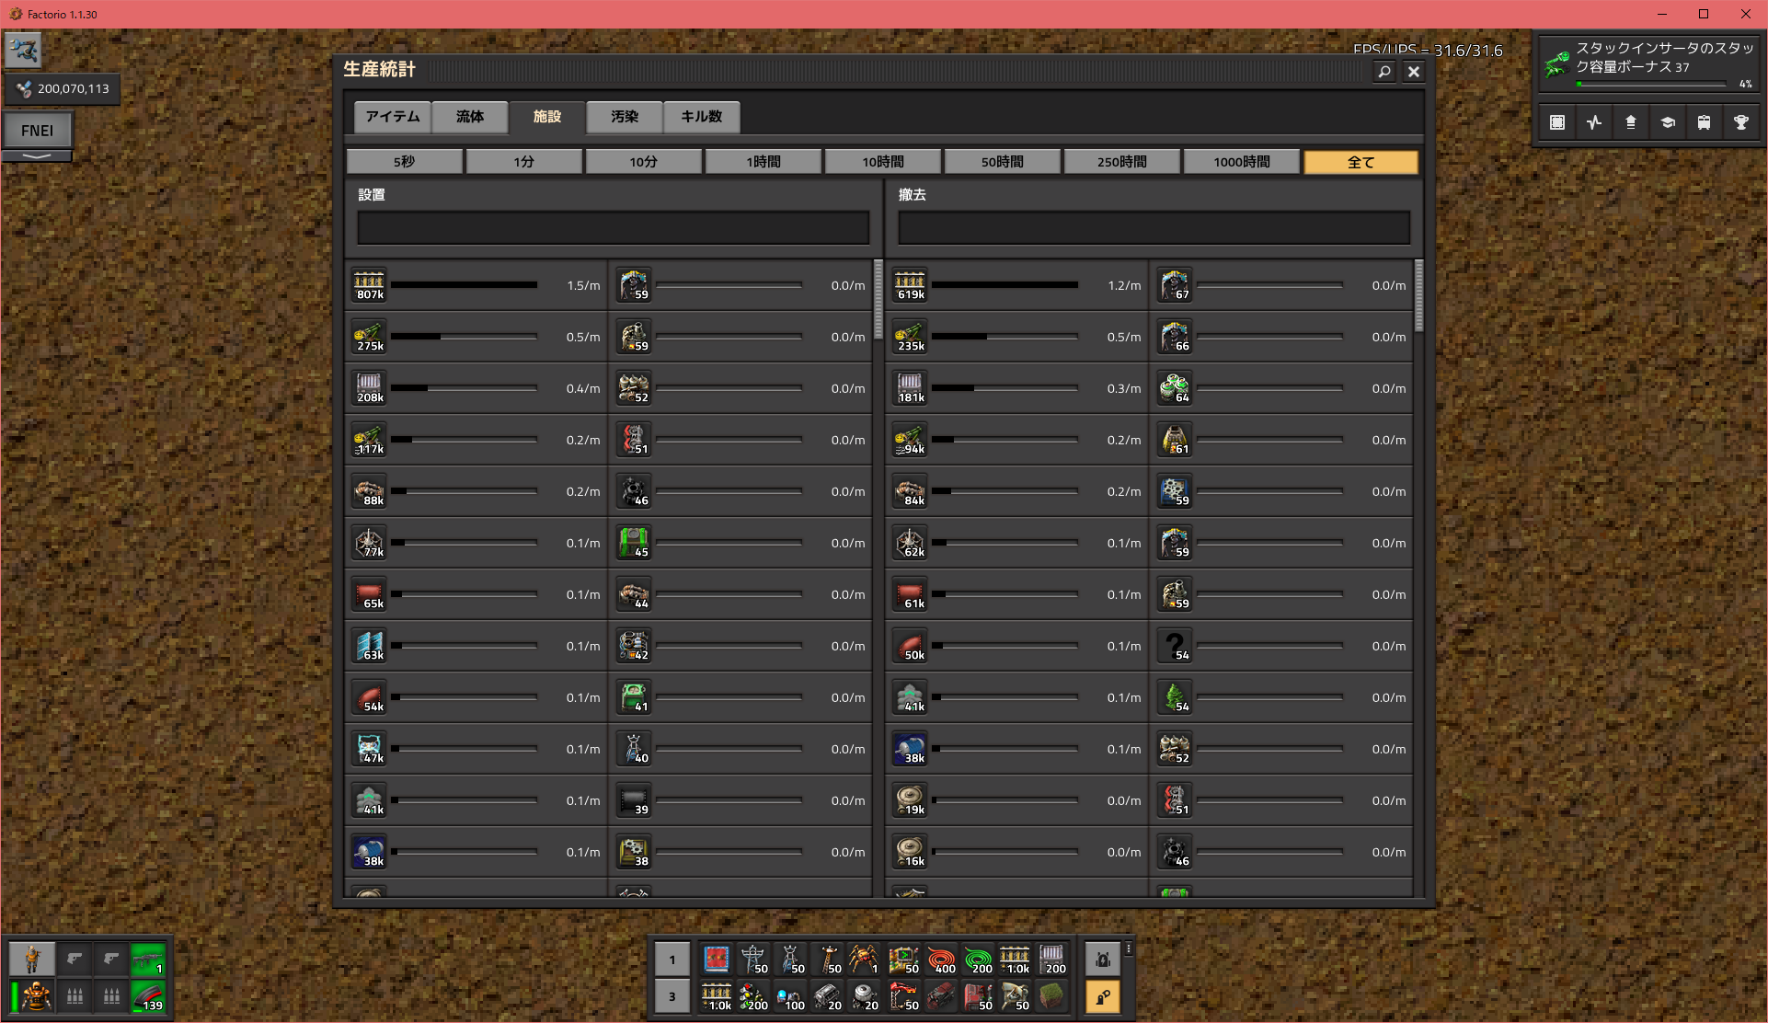1768x1023 pixels.
Task: Select the red wire in quickbar
Action: coord(941,960)
